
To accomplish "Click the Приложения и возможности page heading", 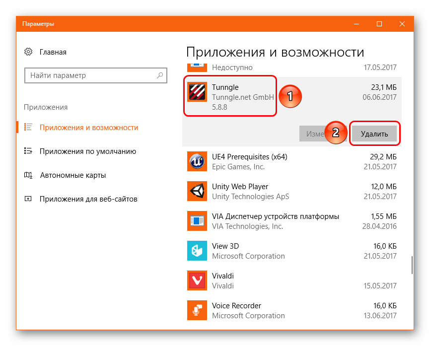I will tap(275, 52).
